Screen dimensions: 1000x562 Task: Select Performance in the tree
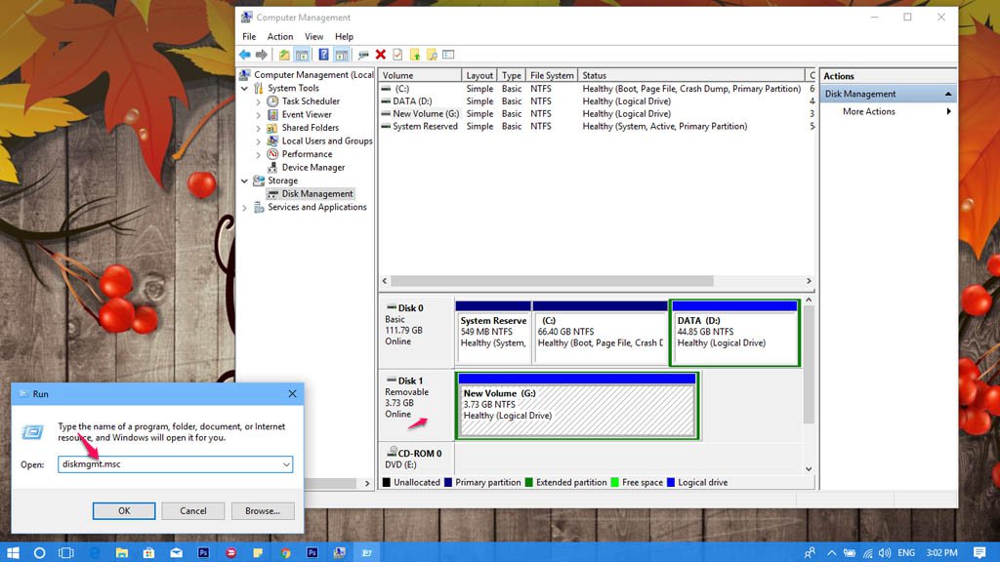(x=307, y=154)
